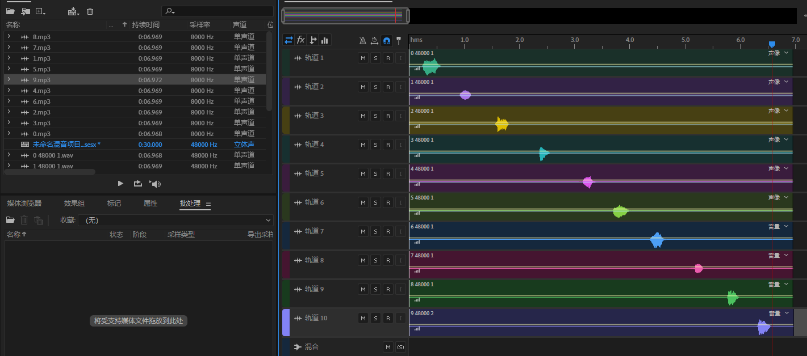807x356 pixels.
Task: Expand the 9.mp3 file entry
Action: (x=9, y=79)
